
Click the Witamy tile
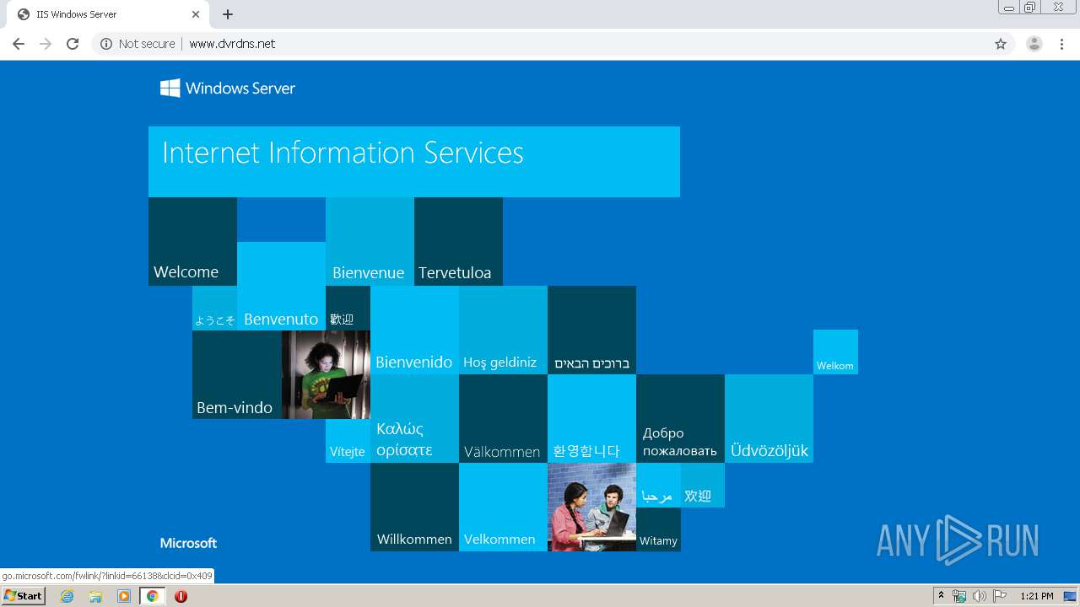[658, 529]
